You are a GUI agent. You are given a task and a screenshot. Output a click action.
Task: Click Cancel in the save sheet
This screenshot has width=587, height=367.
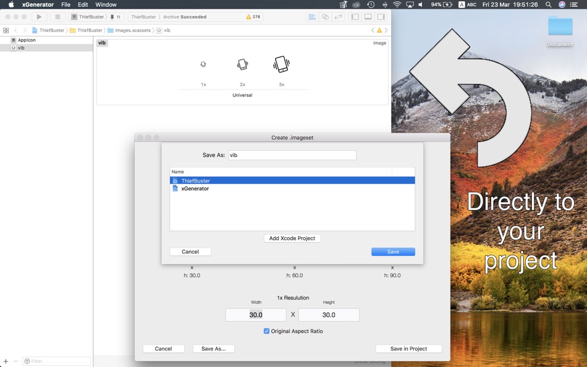tap(190, 251)
